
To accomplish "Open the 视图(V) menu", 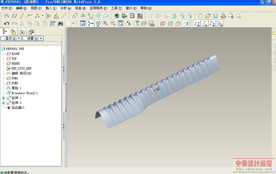I will pos(36,8).
